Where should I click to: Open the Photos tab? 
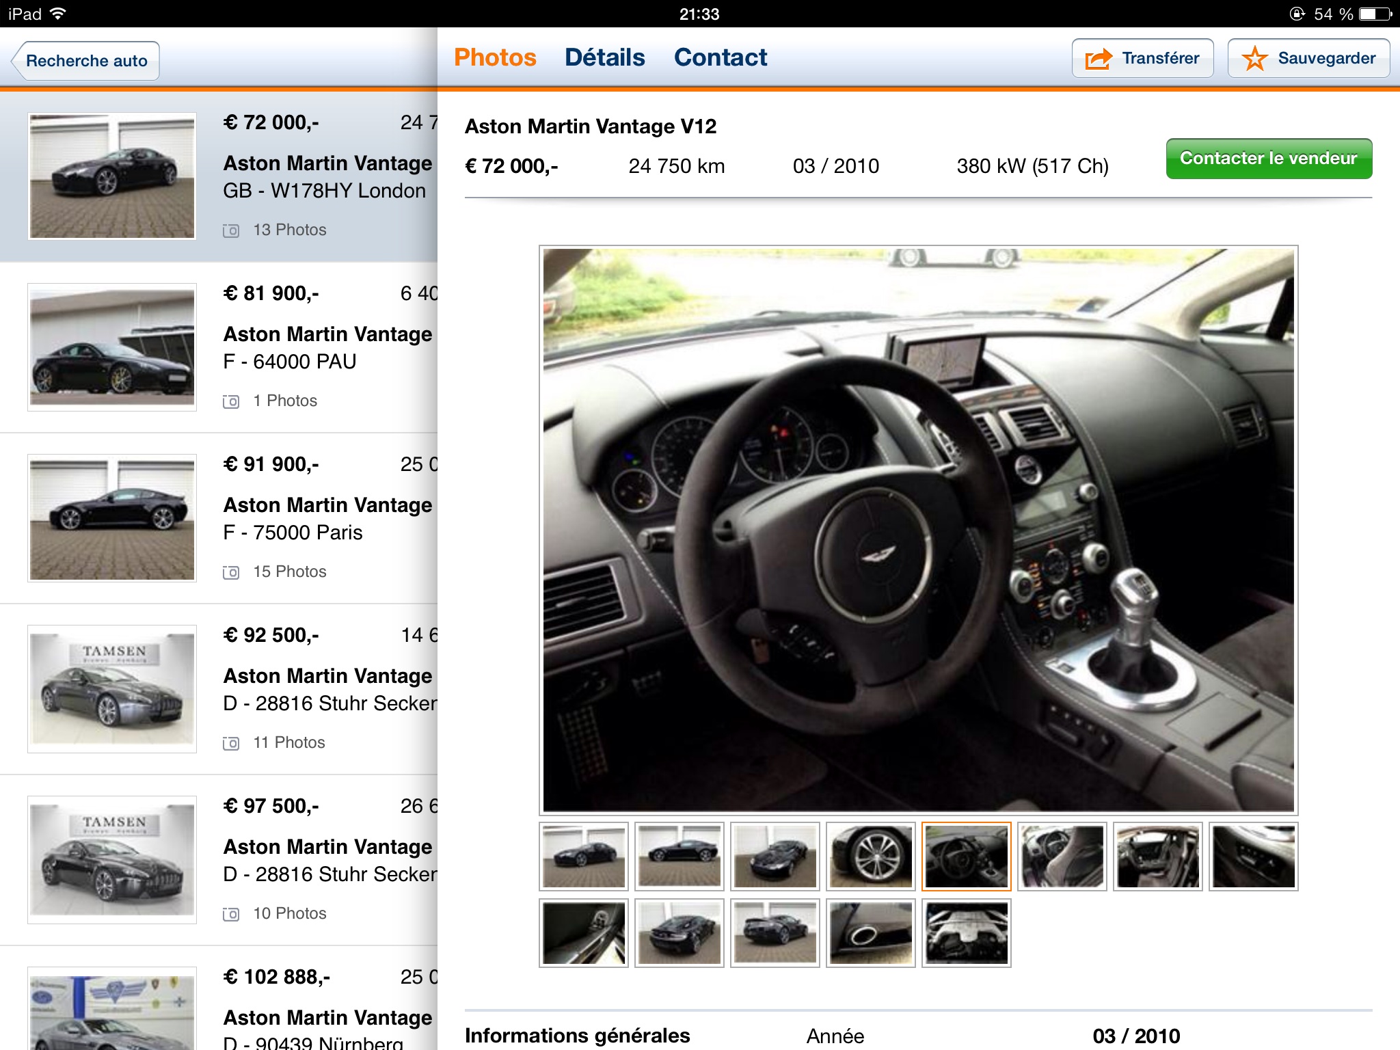[x=495, y=57]
